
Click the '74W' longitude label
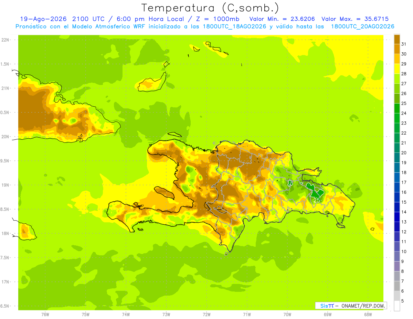[126, 315]
